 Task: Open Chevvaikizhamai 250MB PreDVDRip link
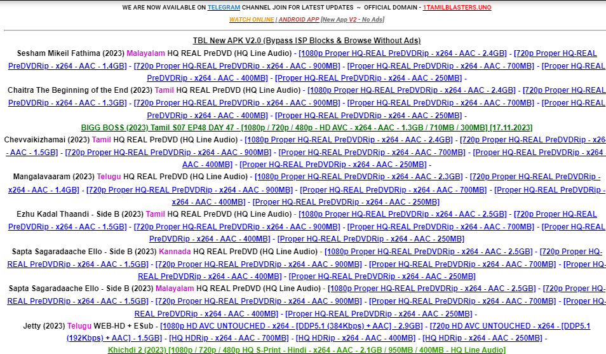(333, 165)
